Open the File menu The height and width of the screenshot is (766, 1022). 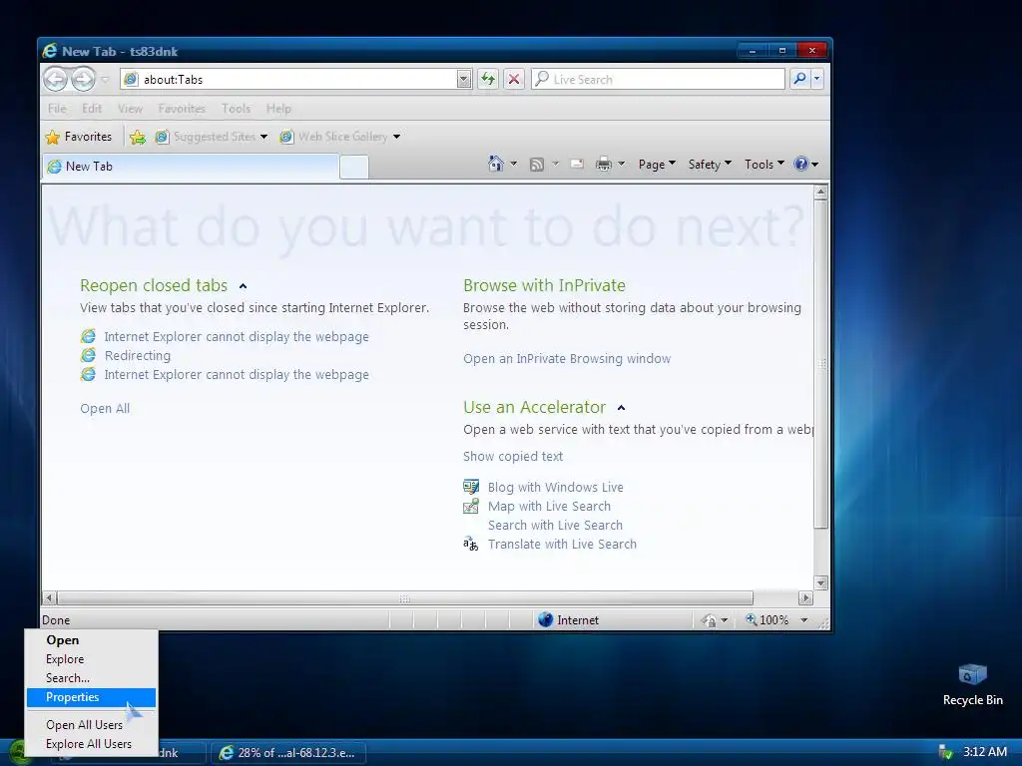pos(57,108)
